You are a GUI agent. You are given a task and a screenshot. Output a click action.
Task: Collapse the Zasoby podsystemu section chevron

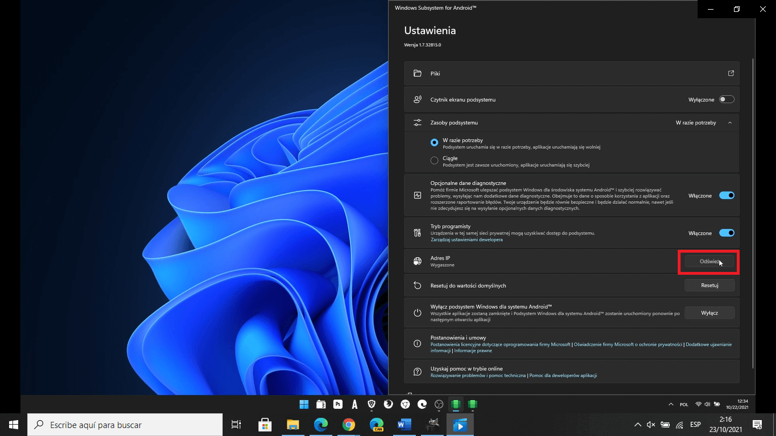730,123
